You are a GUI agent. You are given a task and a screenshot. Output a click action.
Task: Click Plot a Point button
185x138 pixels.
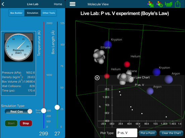click(147, 133)
